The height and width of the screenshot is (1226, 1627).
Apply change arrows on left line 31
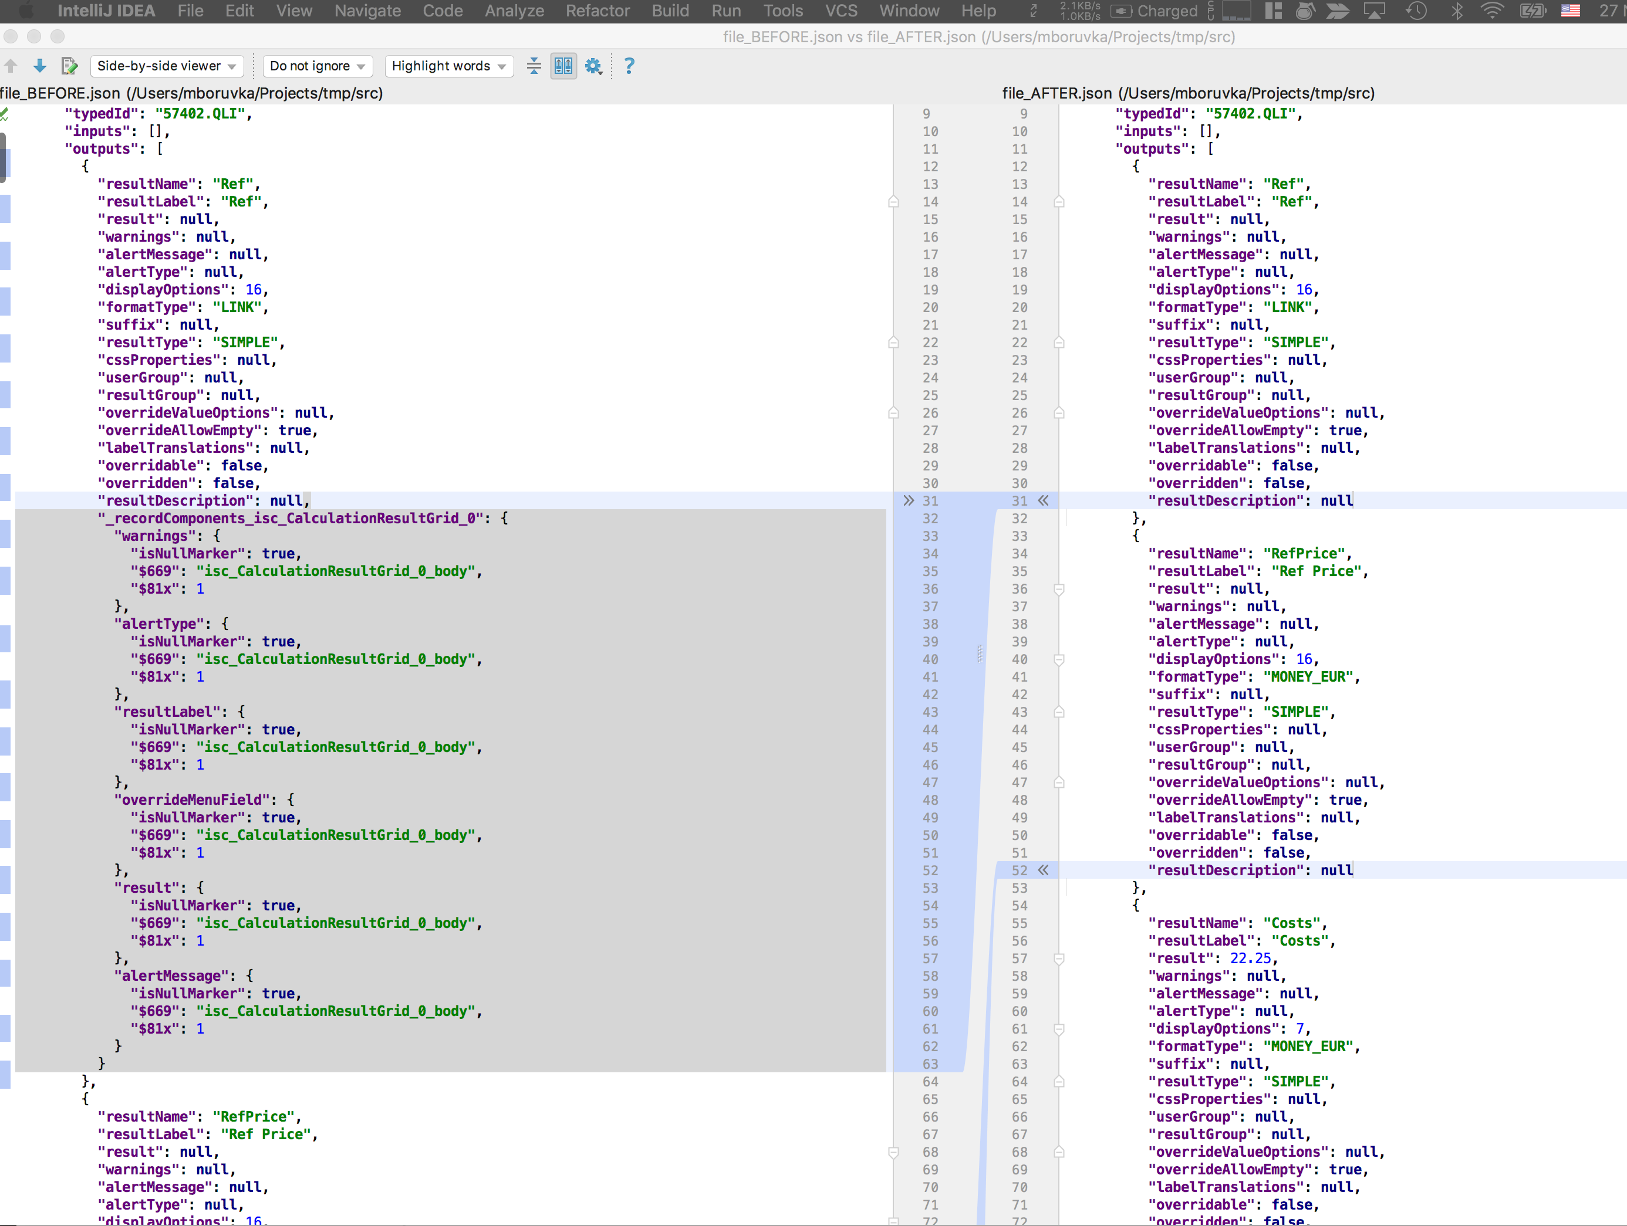click(909, 500)
